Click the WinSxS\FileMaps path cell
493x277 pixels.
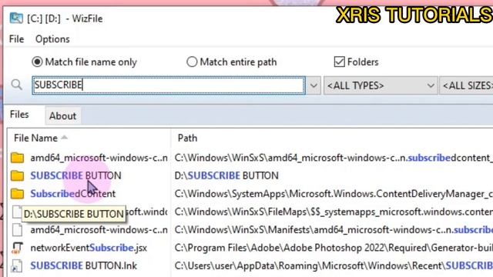334,212
